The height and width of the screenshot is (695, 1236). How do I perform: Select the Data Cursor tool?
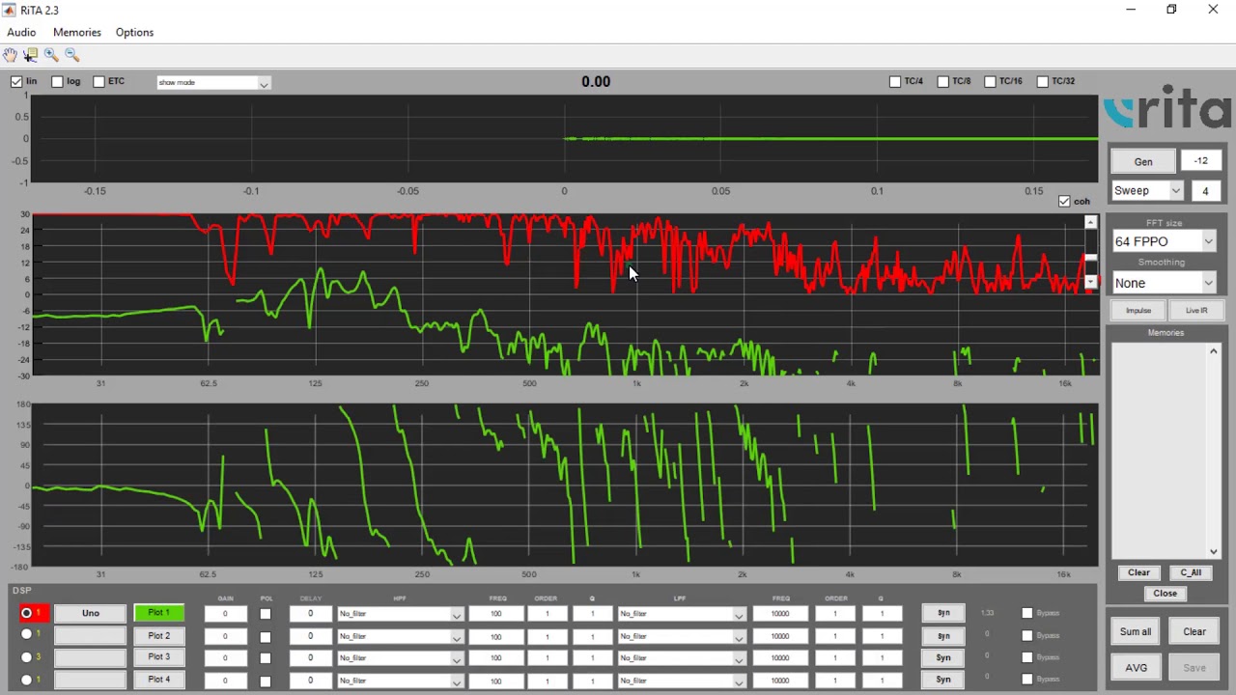[31, 55]
